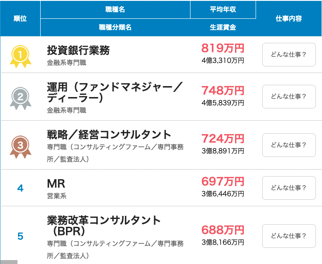Select the 仕事内容 column header
The width and height of the screenshot is (322, 264).
[288, 18]
